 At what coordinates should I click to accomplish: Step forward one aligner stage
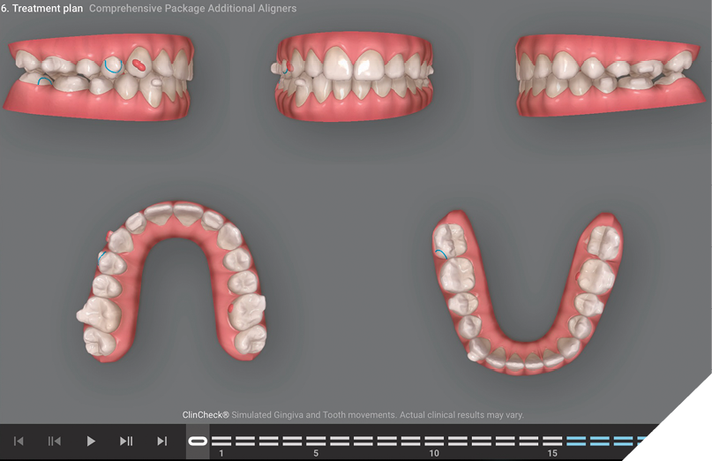coord(126,441)
